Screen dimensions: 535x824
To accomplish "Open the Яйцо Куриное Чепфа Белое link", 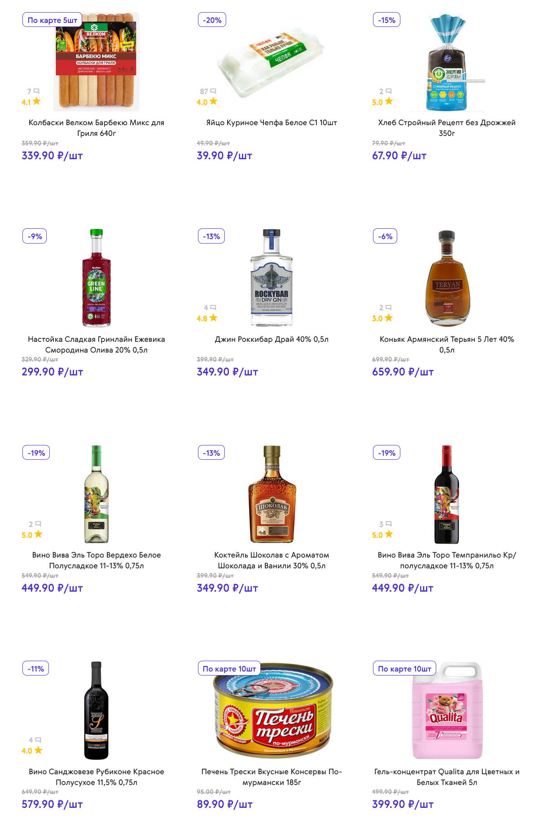I will tap(272, 122).
